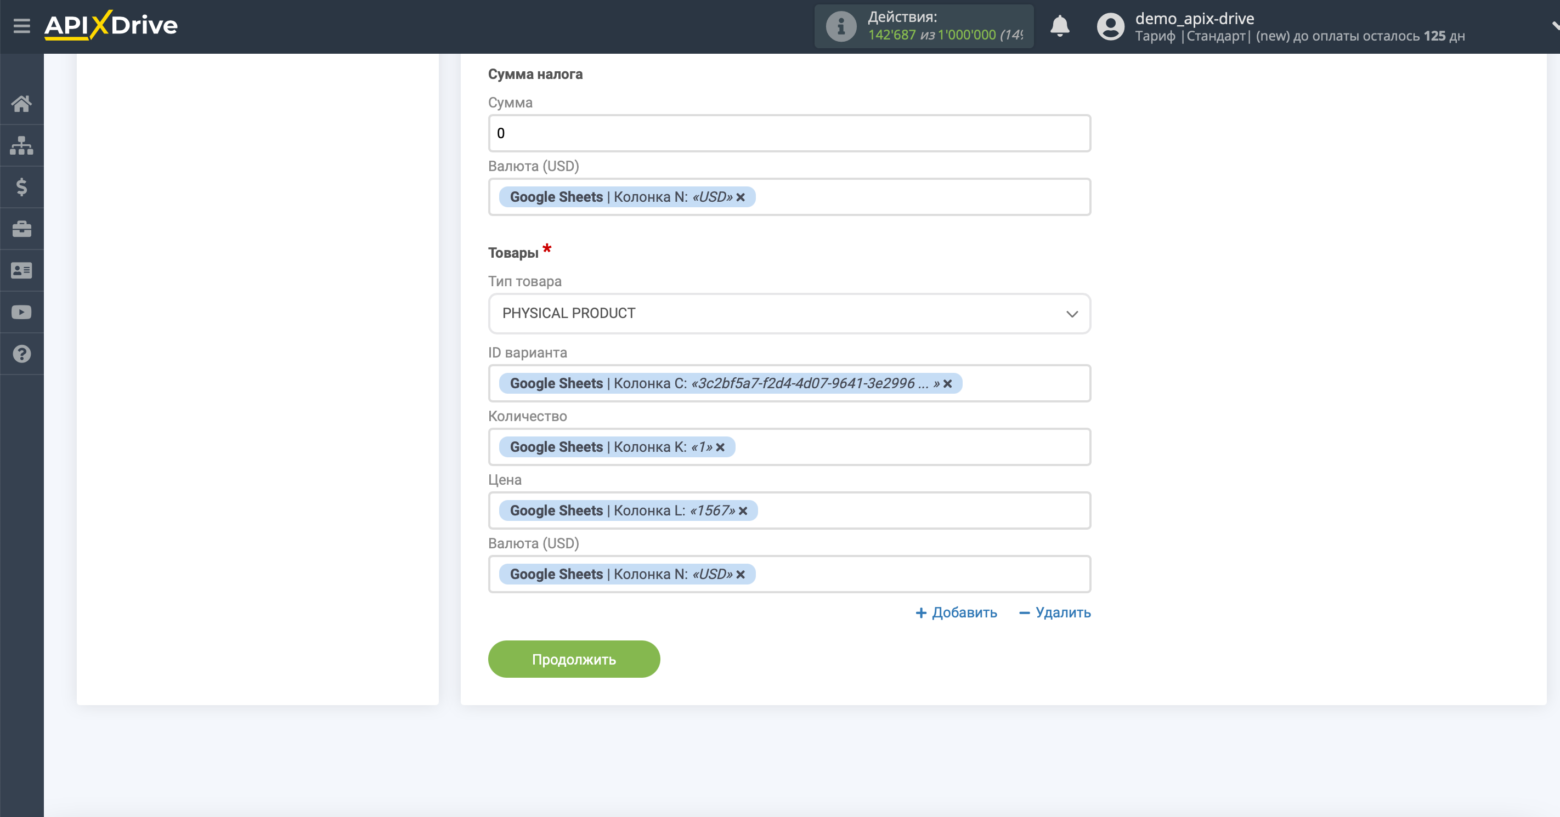Remove Колонка N tag in tax currency
Viewport: 1560px width, 817px height.
pos(740,197)
